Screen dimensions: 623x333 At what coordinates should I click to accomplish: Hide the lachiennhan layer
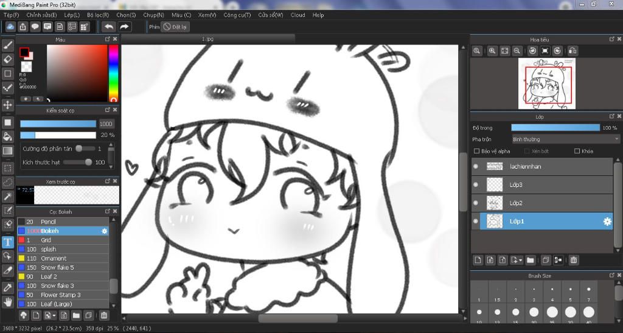coord(476,167)
